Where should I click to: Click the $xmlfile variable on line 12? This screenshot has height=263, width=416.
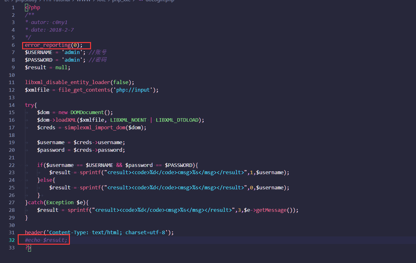click(x=37, y=90)
